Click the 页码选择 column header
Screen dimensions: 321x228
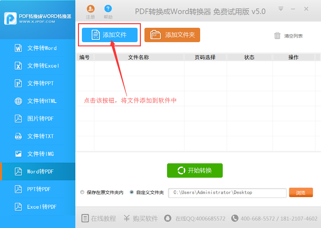click(x=205, y=57)
